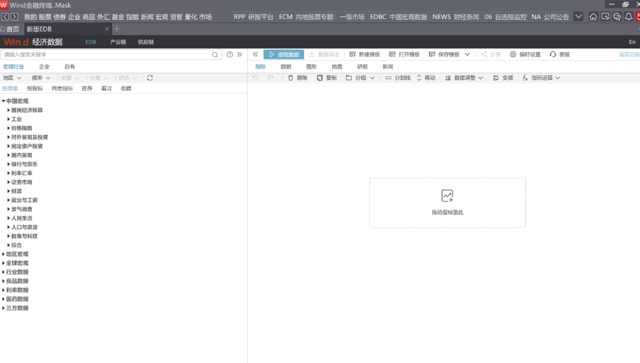
Task: Open the dropdown arrow next to 保存模板
Action: coord(468,54)
